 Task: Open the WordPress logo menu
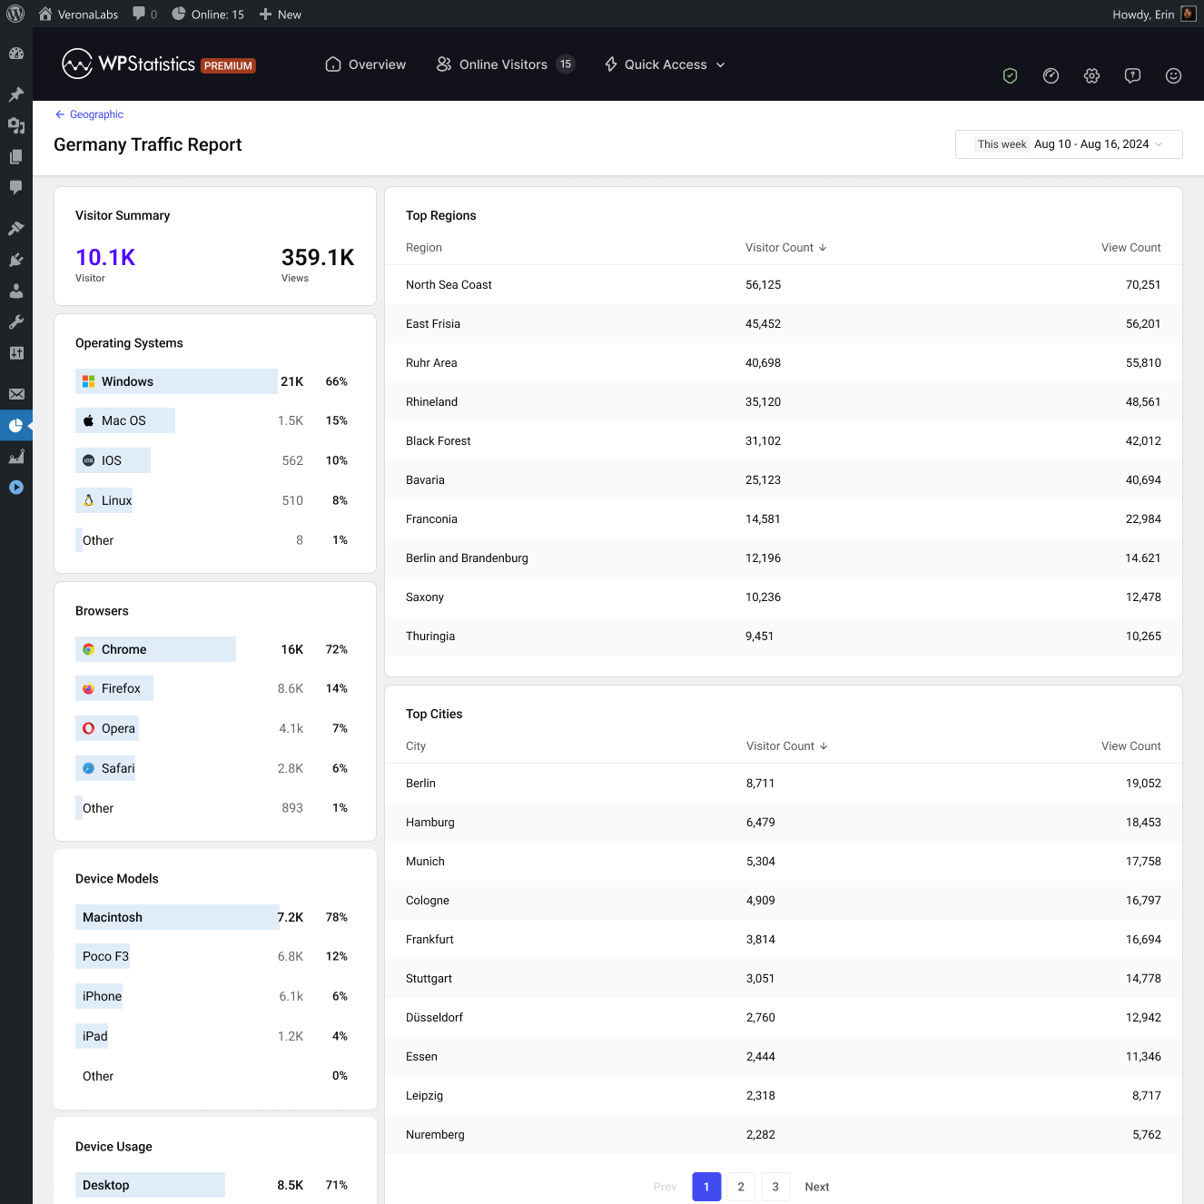click(15, 14)
